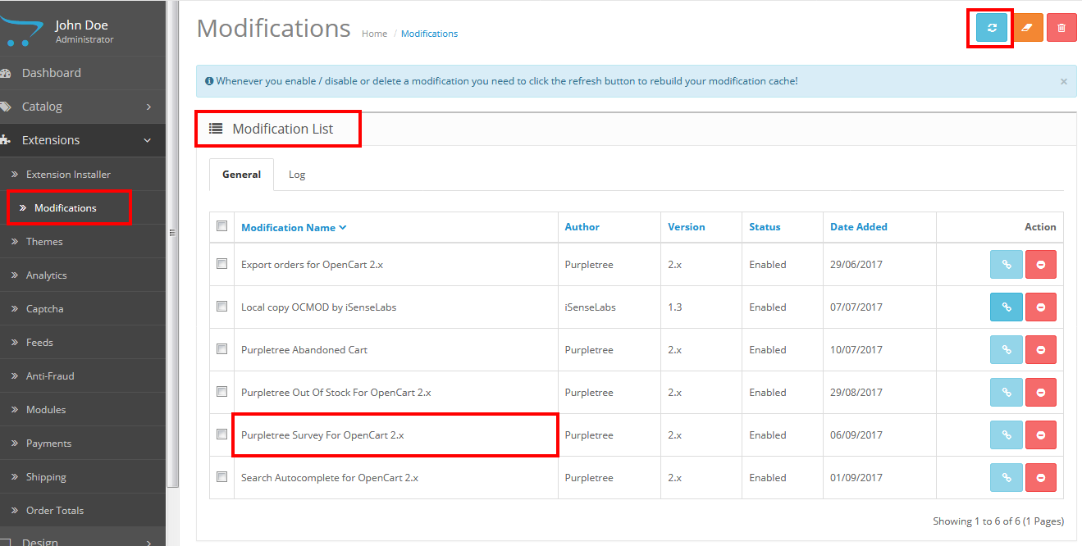
Task: Open Shipping in the sidebar
Action: pos(83,477)
